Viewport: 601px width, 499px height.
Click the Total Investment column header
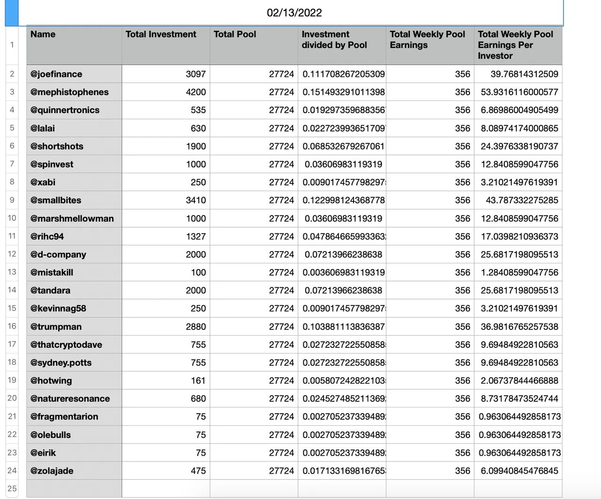point(166,45)
